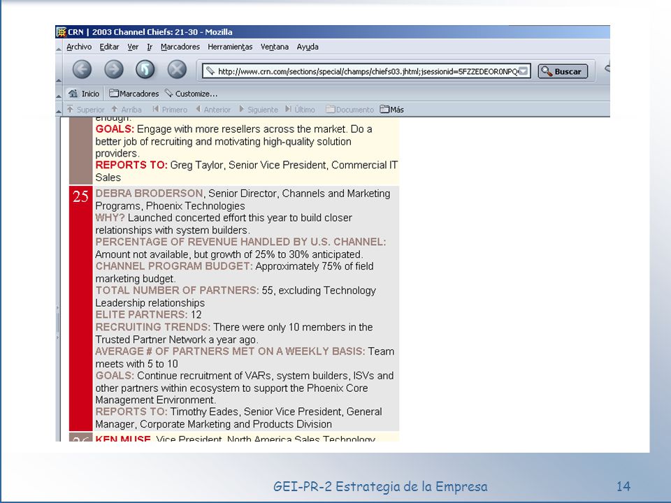Reload the page with the refresh button
This screenshot has width=671, height=503.
145,70
